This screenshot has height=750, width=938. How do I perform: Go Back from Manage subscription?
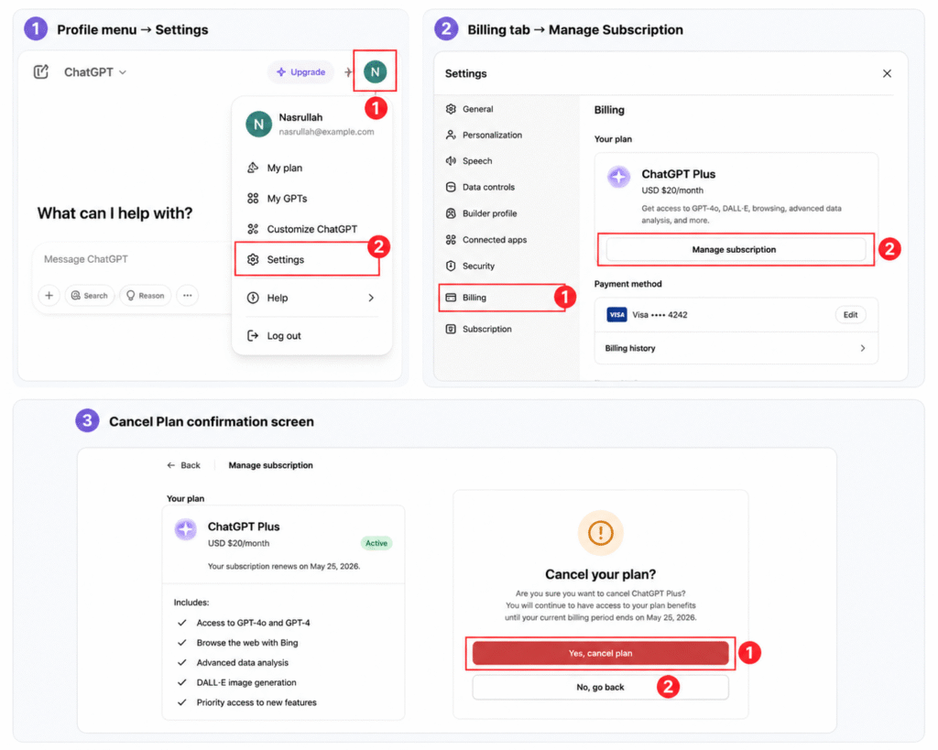tap(183, 466)
